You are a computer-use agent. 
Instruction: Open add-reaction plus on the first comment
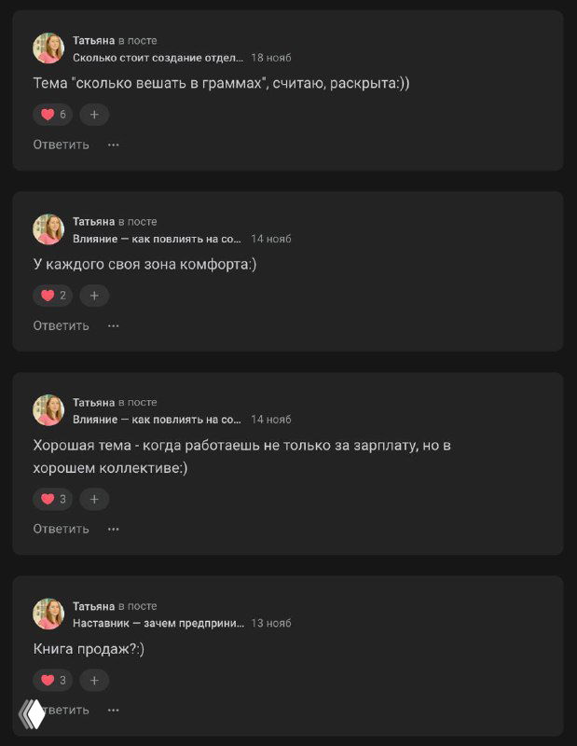[92, 115]
